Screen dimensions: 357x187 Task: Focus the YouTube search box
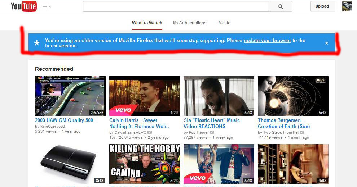point(176,6)
